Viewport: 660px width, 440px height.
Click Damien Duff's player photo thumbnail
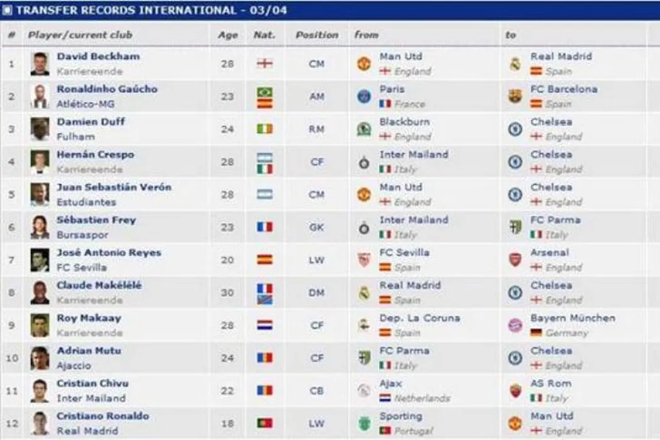[x=40, y=129]
